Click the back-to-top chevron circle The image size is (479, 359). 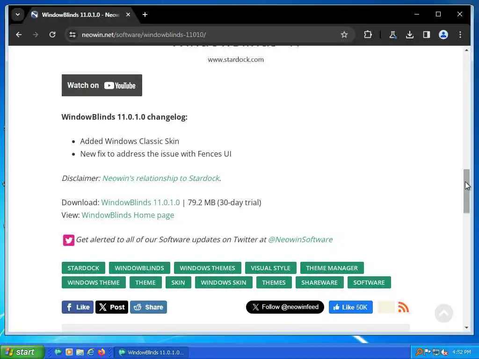(x=443, y=313)
